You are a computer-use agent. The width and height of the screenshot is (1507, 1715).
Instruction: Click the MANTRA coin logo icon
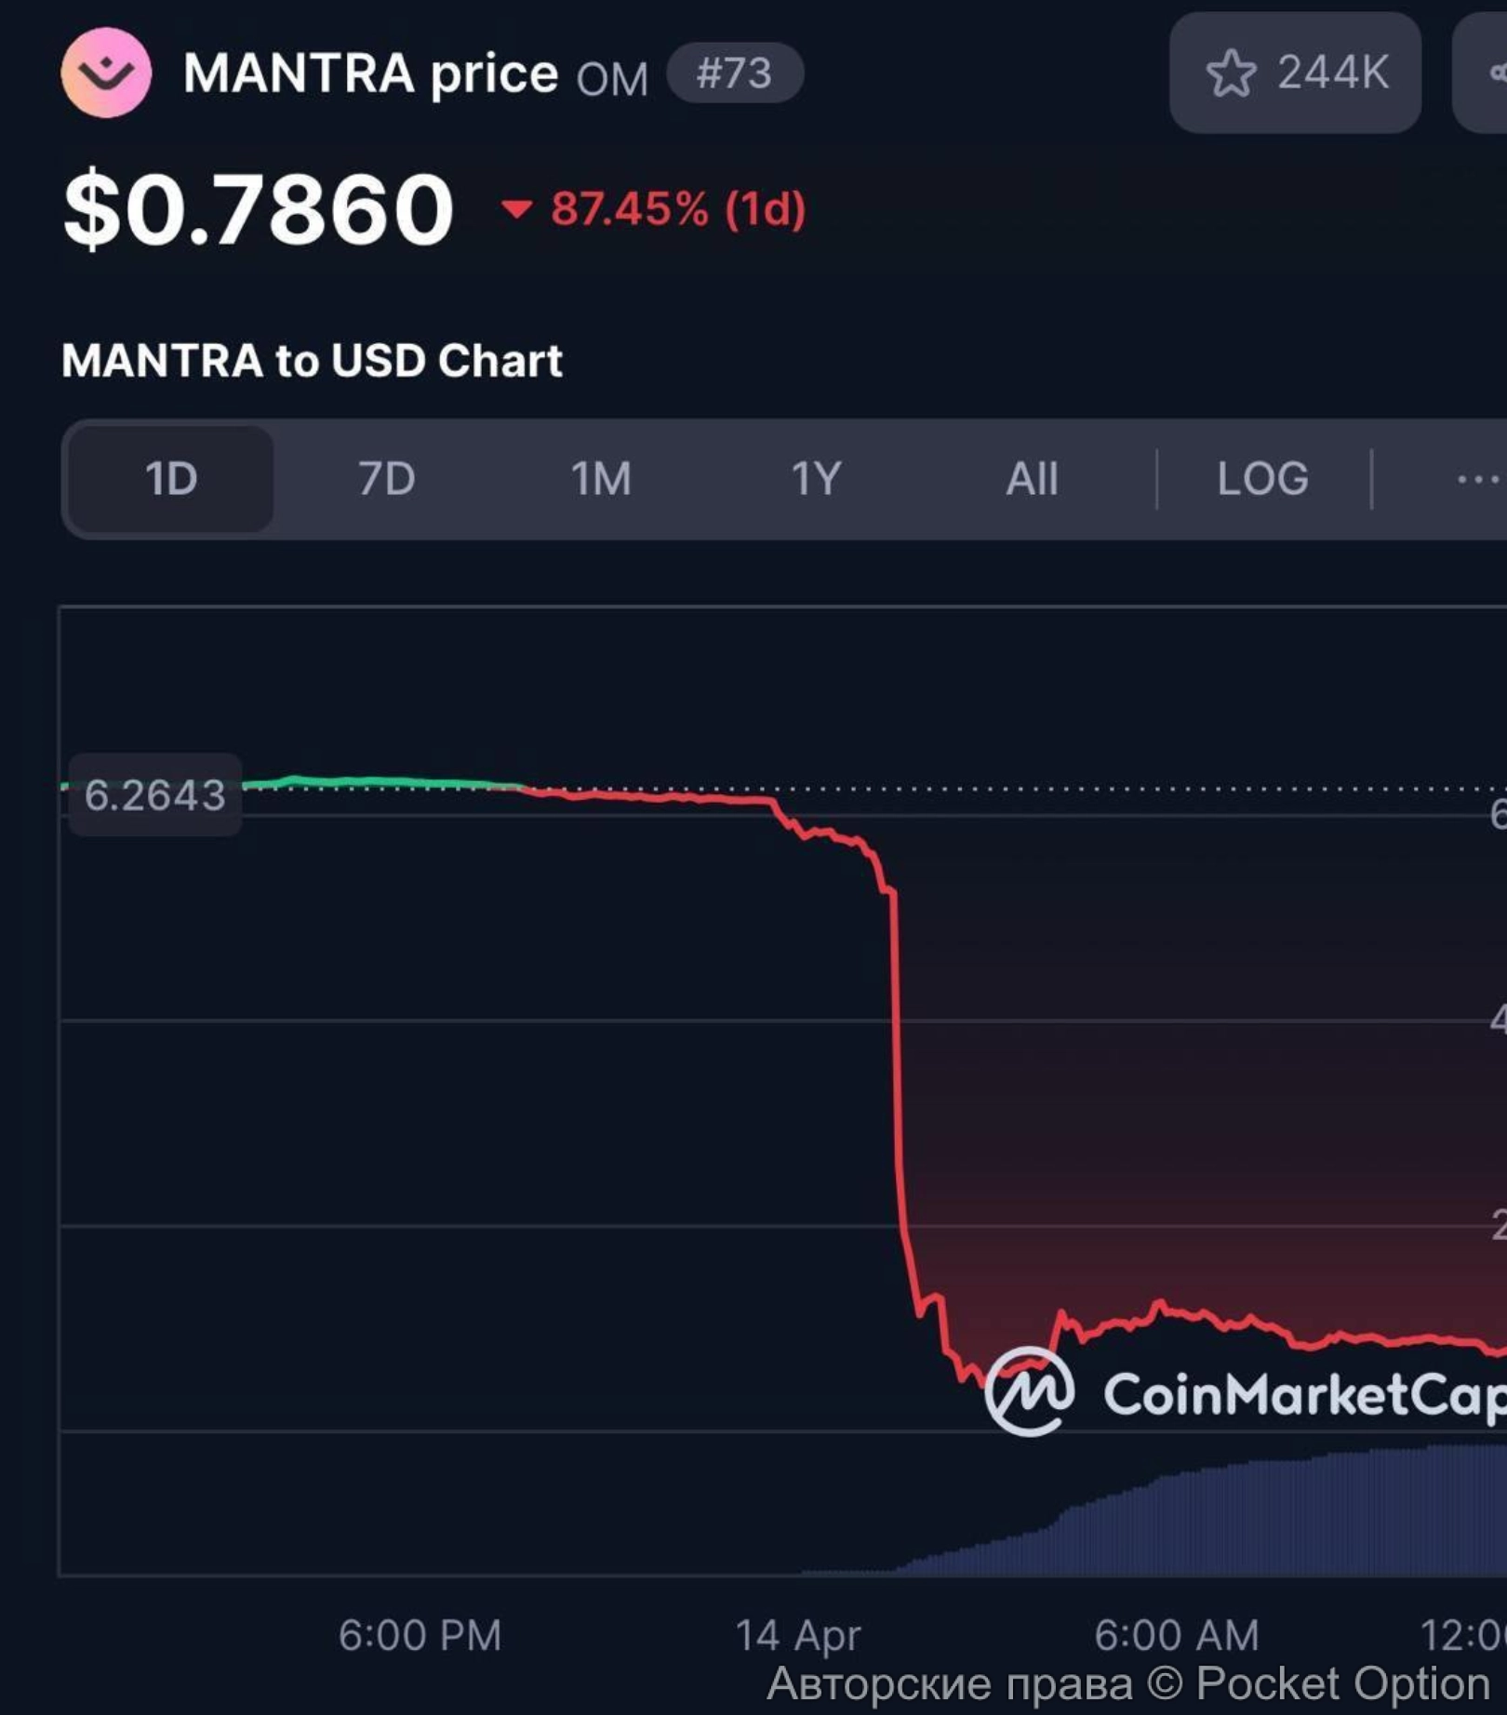[106, 73]
